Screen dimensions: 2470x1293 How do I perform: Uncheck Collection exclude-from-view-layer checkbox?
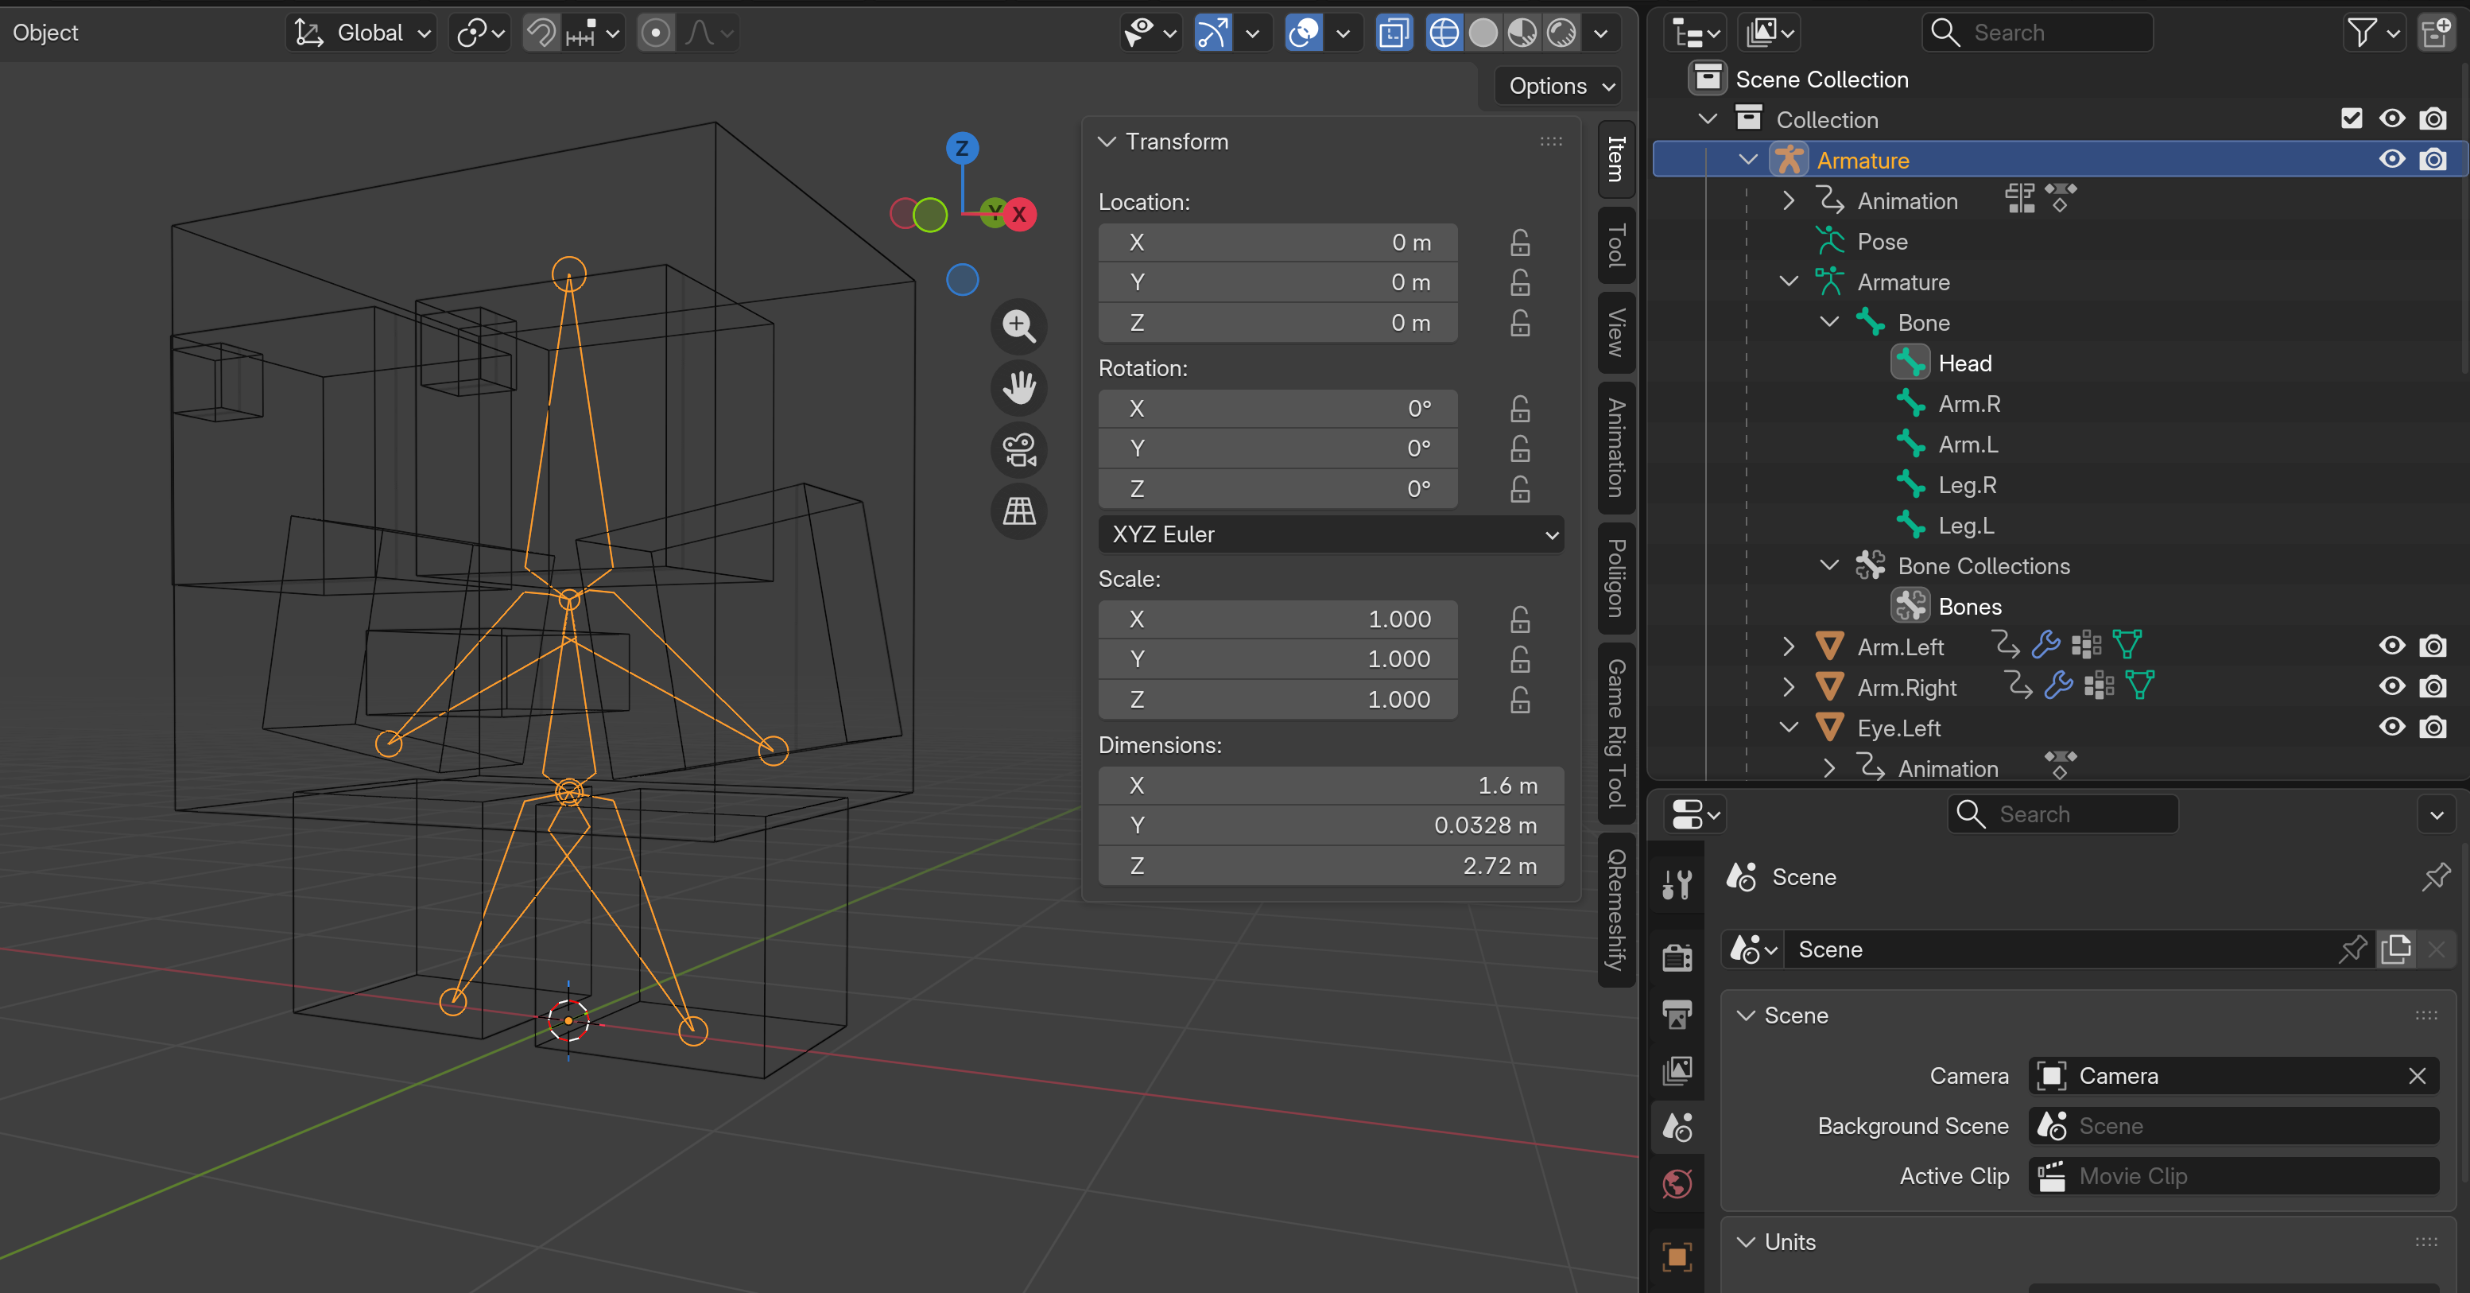click(2351, 119)
